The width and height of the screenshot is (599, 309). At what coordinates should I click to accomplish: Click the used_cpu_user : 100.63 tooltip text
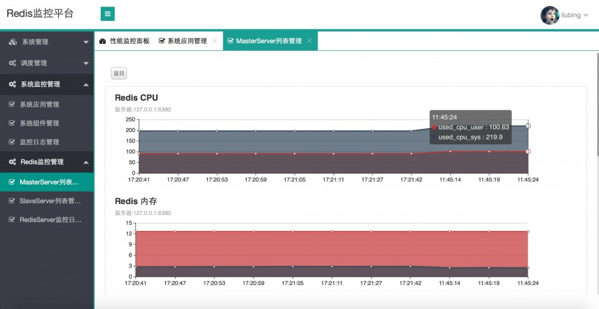pyautogui.click(x=474, y=127)
